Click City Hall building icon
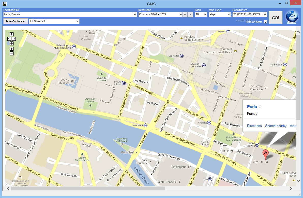This screenshot has height=198, width=303. [x=267, y=162]
